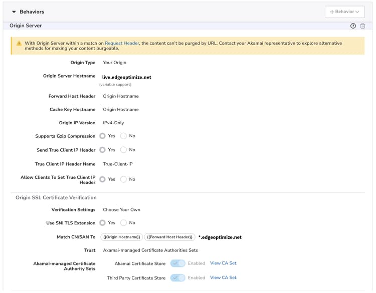Click the help icon for Origin Server
Viewport: 376px width, 293px height.
pos(353,26)
